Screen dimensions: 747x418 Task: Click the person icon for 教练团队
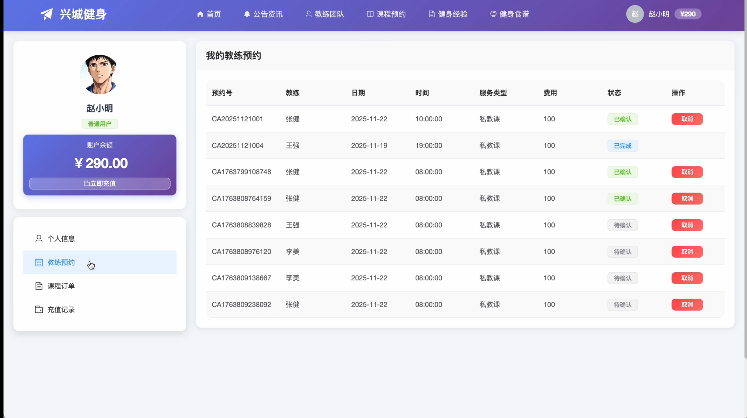click(x=308, y=14)
